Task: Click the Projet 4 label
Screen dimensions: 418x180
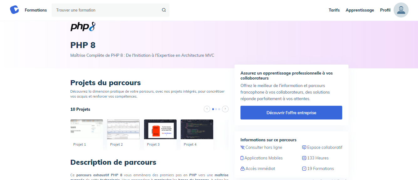Action: 190,144
